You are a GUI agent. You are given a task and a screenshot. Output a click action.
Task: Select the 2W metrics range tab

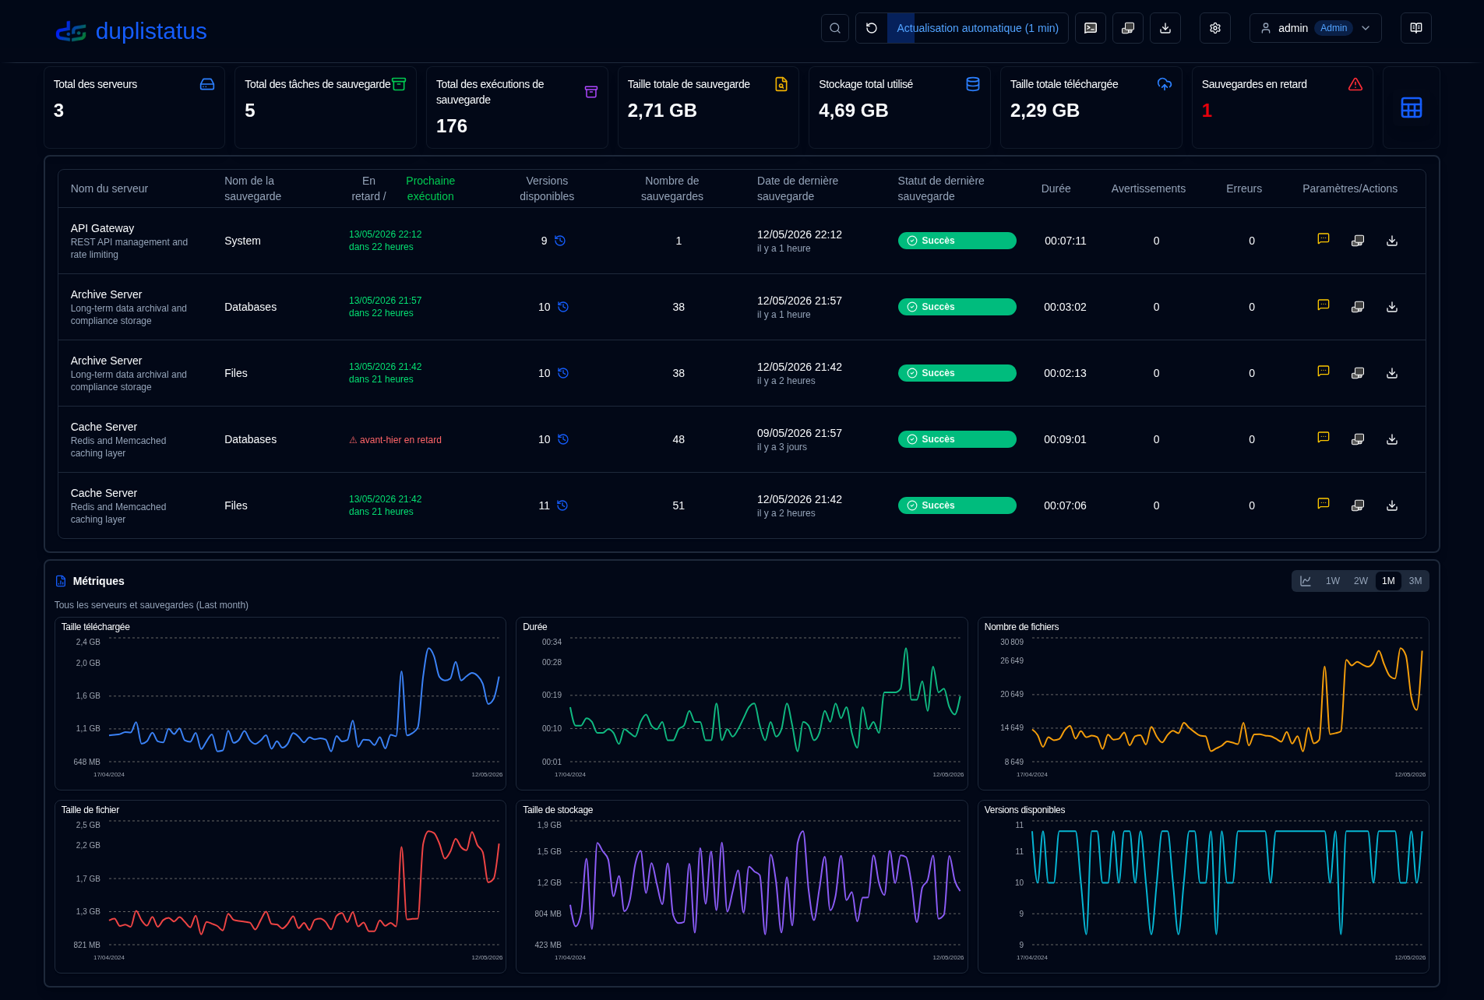pos(1361,581)
